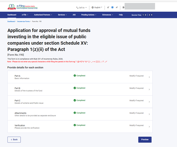The image size is (177, 147).
Task: Expand the e-File menu
Action: (x=25, y=15)
